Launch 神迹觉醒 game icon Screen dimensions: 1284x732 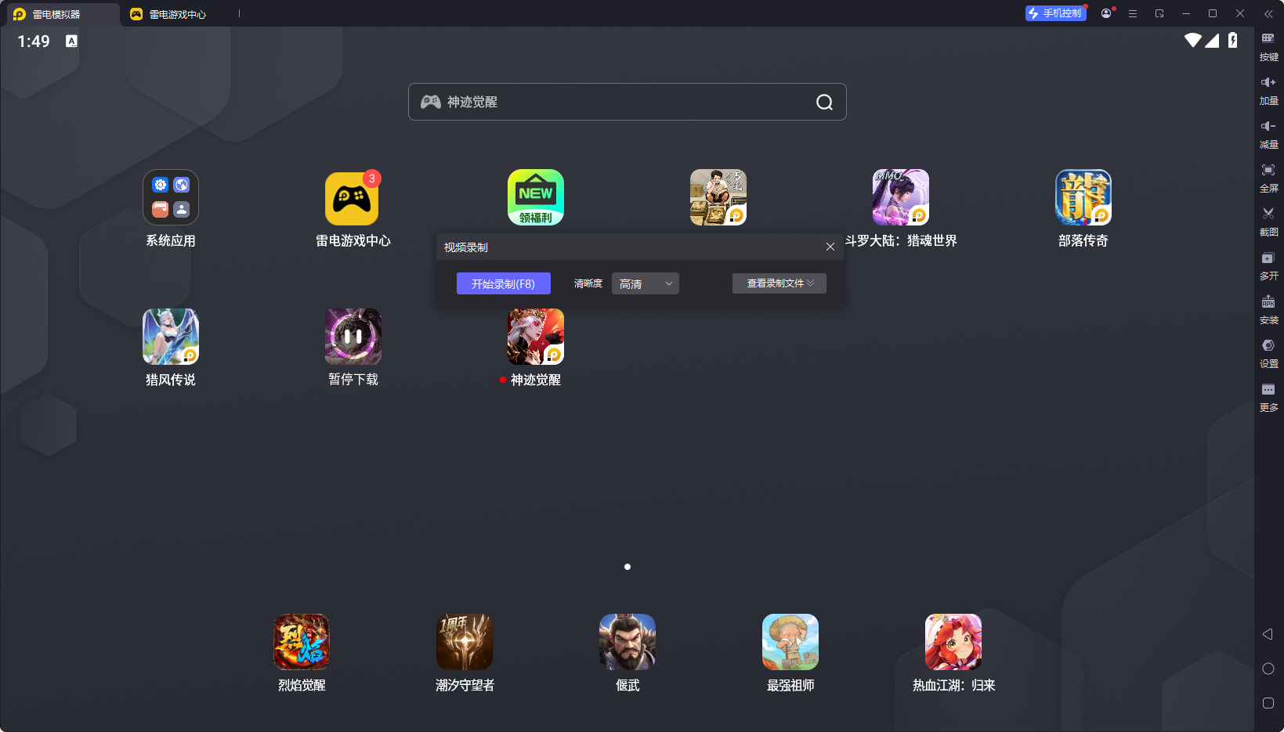point(536,337)
